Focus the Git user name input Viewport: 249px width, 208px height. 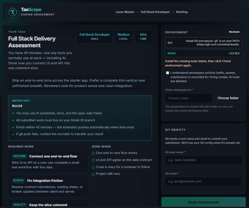pyautogui.click(x=203, y=160)
